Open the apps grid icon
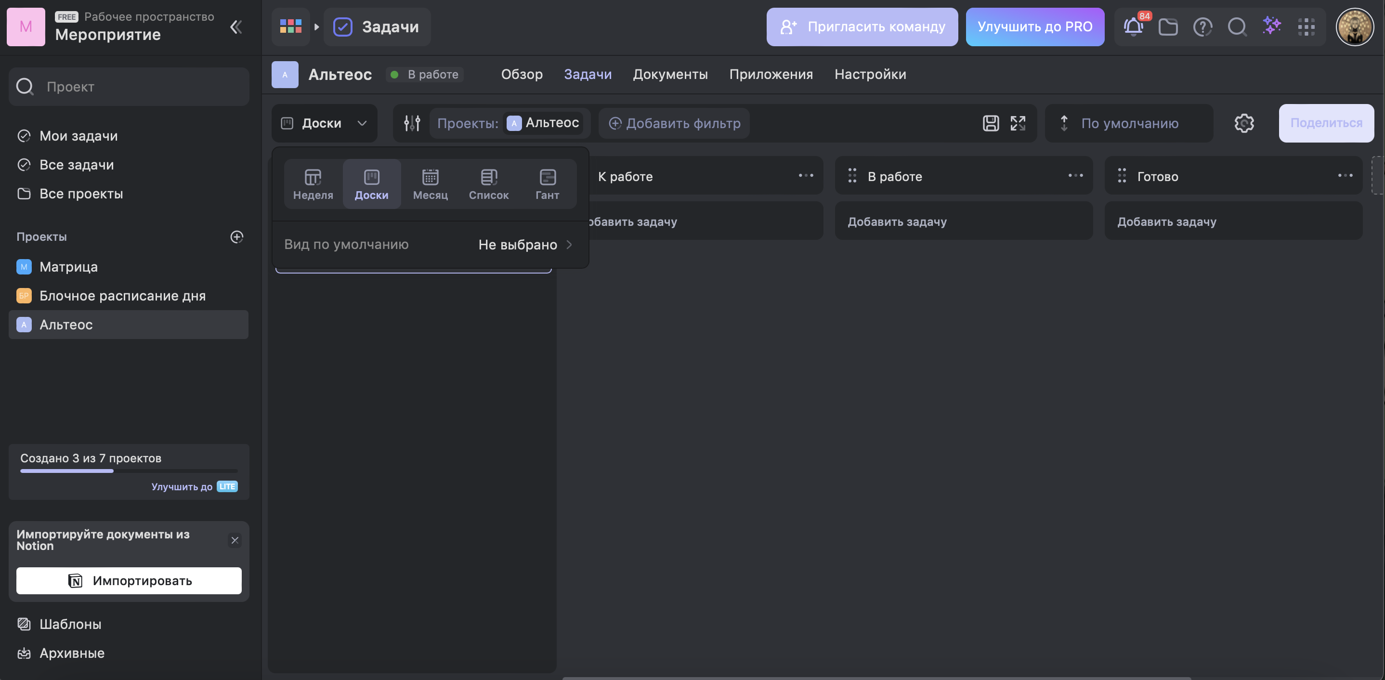The width and height of the screenshot is (1385, 680). pos(1306,26)
